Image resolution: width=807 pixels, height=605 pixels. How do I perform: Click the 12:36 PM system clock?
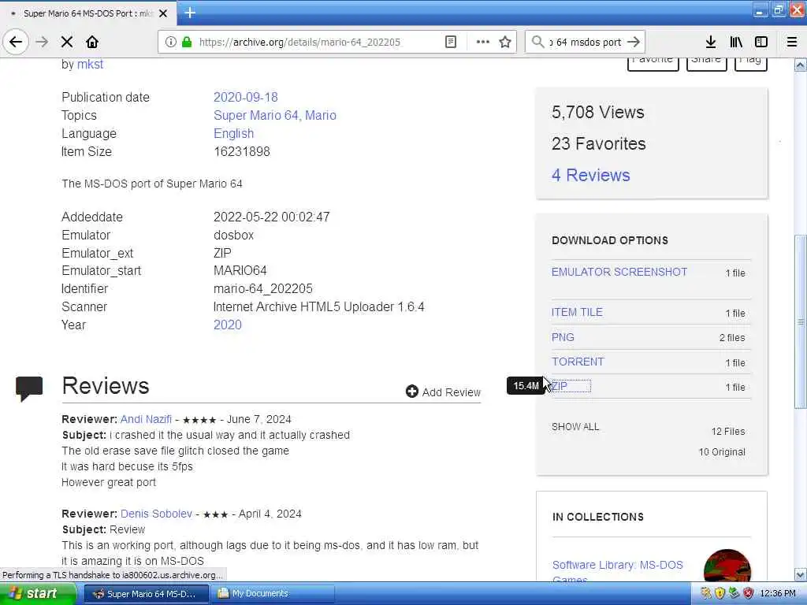coord(778,593)
